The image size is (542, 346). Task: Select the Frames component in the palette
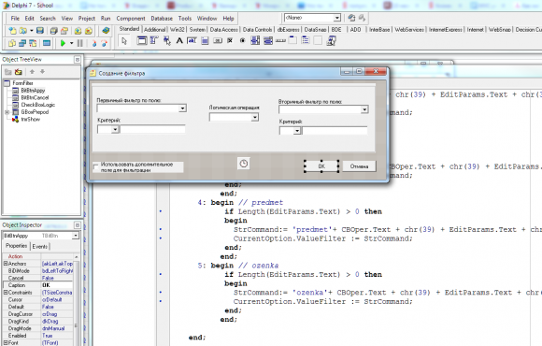(x=142, y=41)
